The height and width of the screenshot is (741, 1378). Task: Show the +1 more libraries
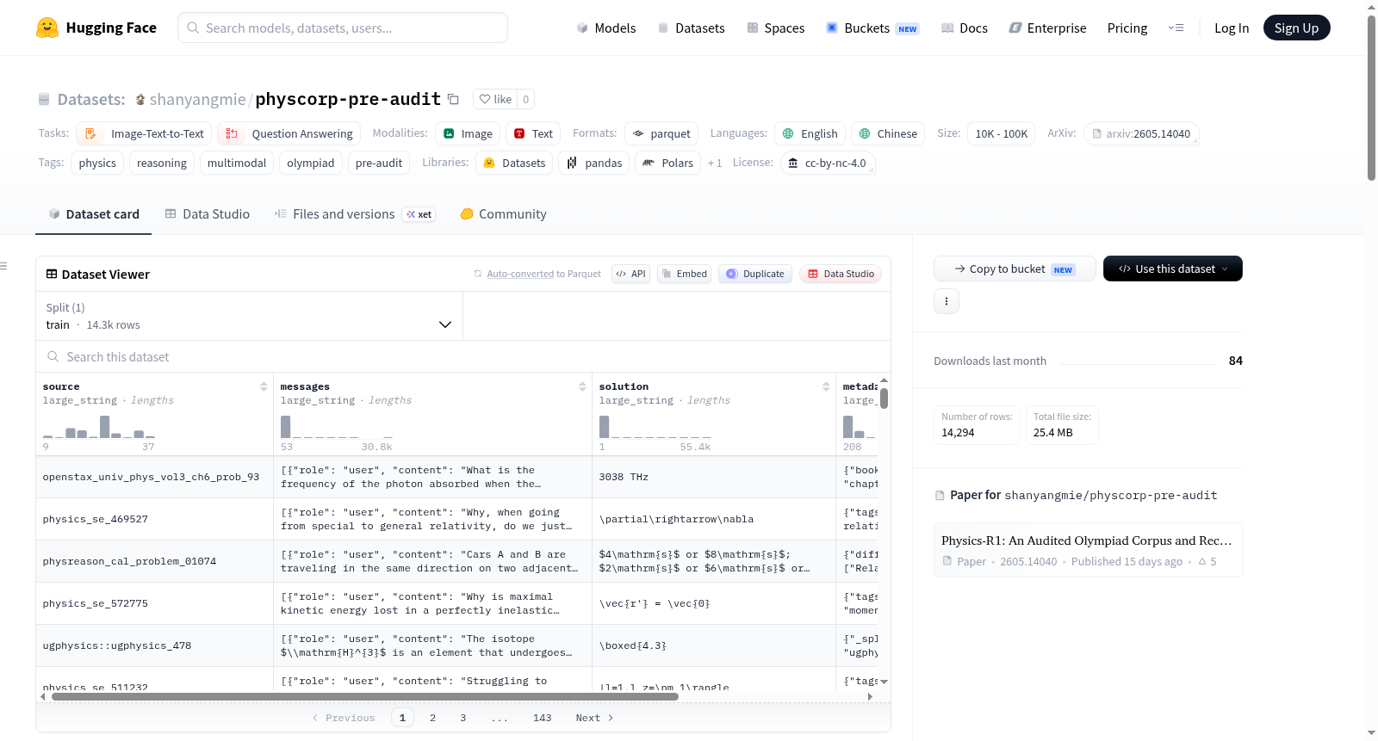pos(715,163)
